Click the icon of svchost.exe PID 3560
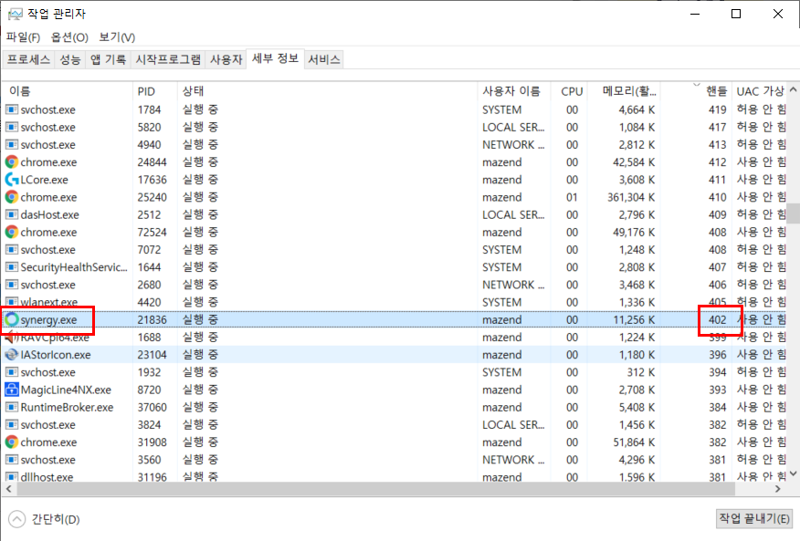 pos(12,460)
